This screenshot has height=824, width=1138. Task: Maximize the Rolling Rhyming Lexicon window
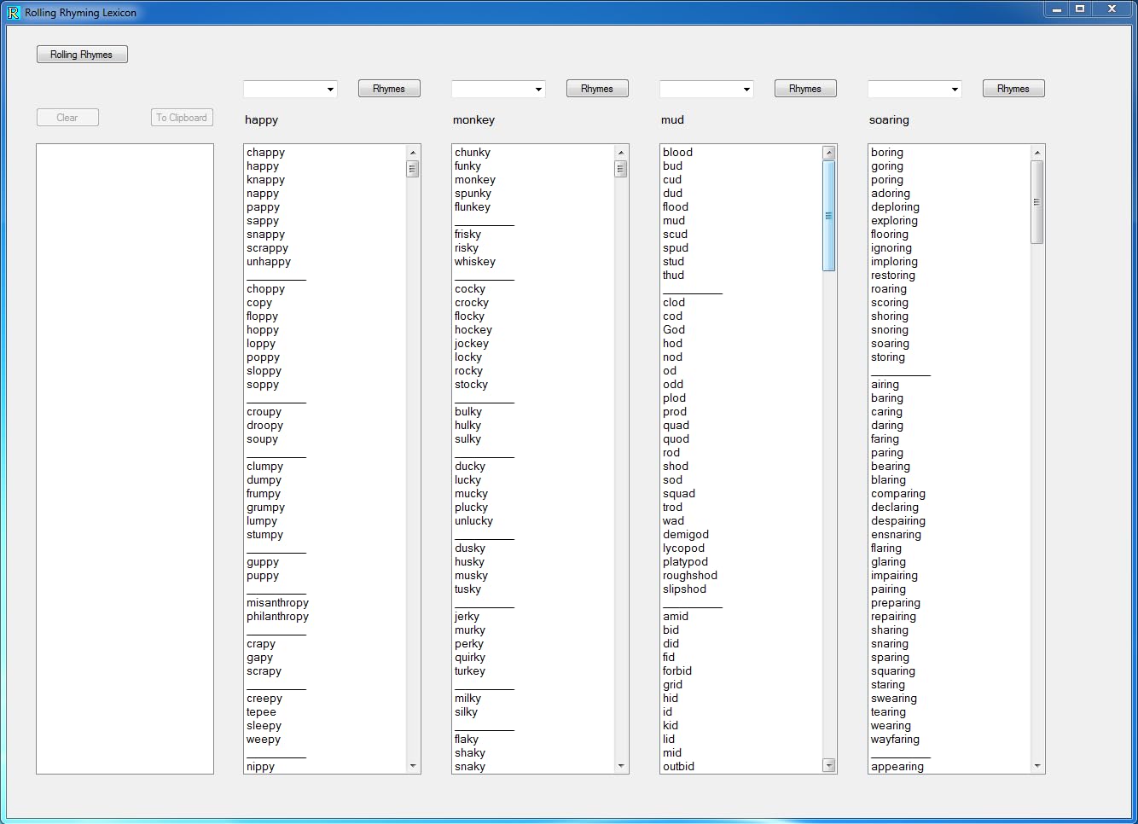[1080, 9]
